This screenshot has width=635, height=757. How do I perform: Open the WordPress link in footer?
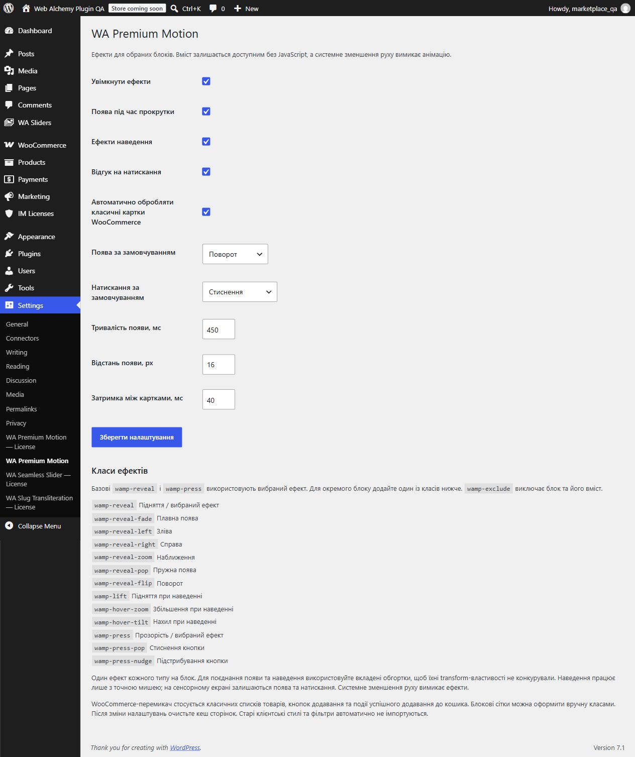tap(185, 747)
